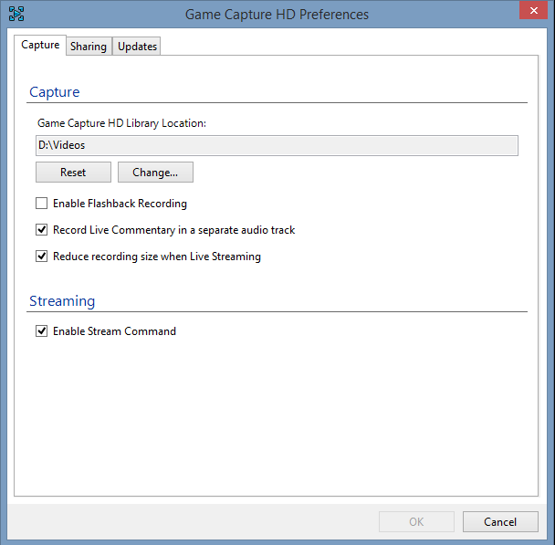Click the Record Live Commentary label text
This screenshot has height=545, width=555.
(x=173, y=230)
